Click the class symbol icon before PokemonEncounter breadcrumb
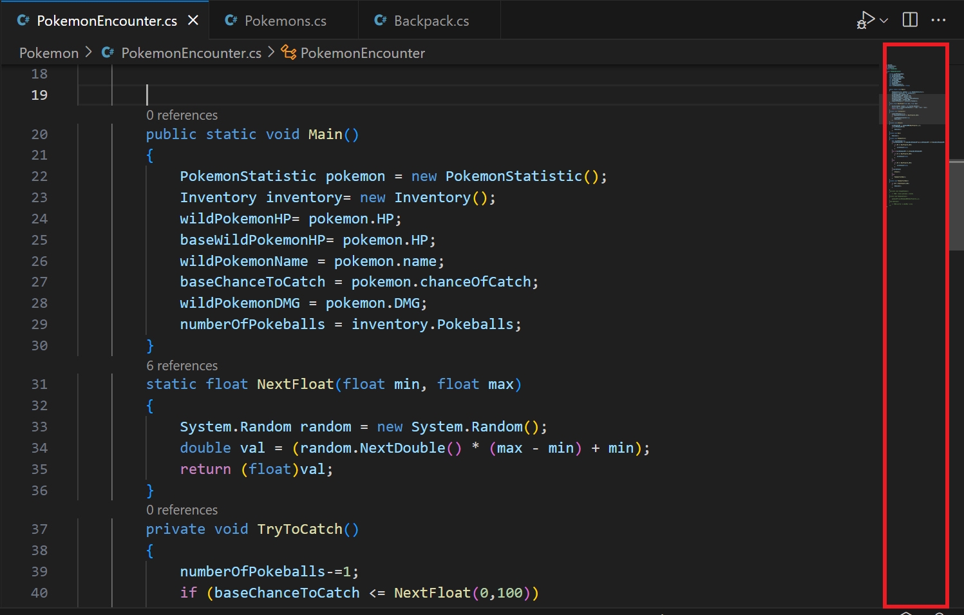964x615 pixels. (288, 53)
